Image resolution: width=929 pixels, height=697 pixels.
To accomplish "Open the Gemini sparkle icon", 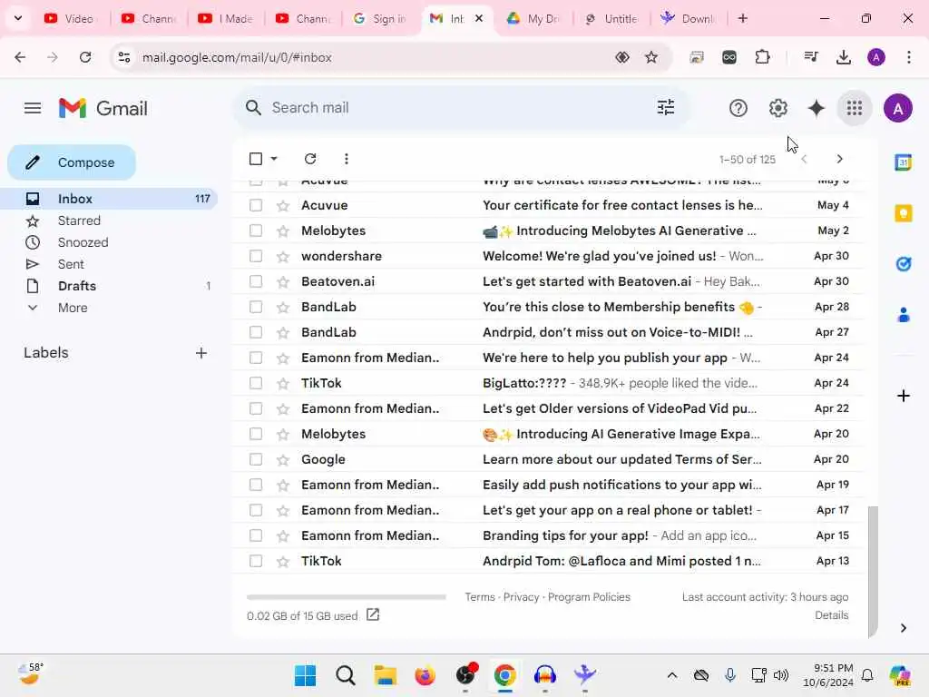I will tap(816, 108).
